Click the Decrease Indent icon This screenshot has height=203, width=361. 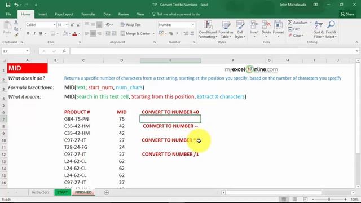tap(108, 34)
